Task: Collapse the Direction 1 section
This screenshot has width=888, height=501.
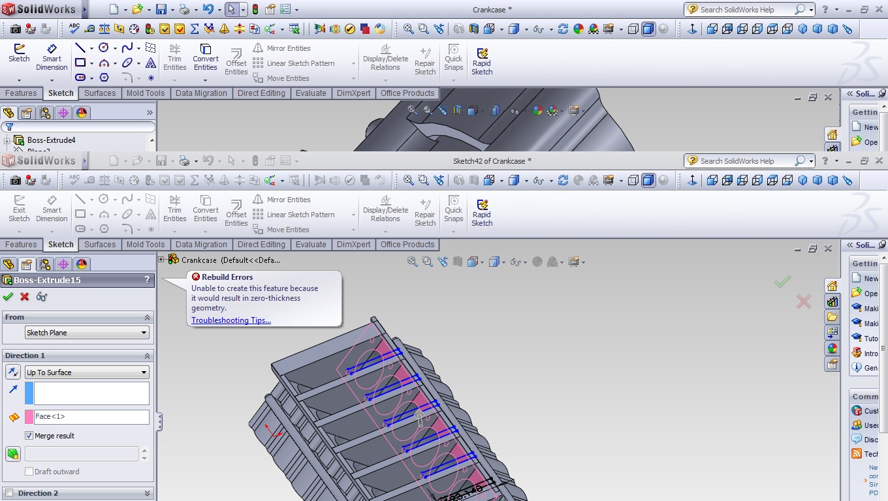Action: click(x=147, y=356)
